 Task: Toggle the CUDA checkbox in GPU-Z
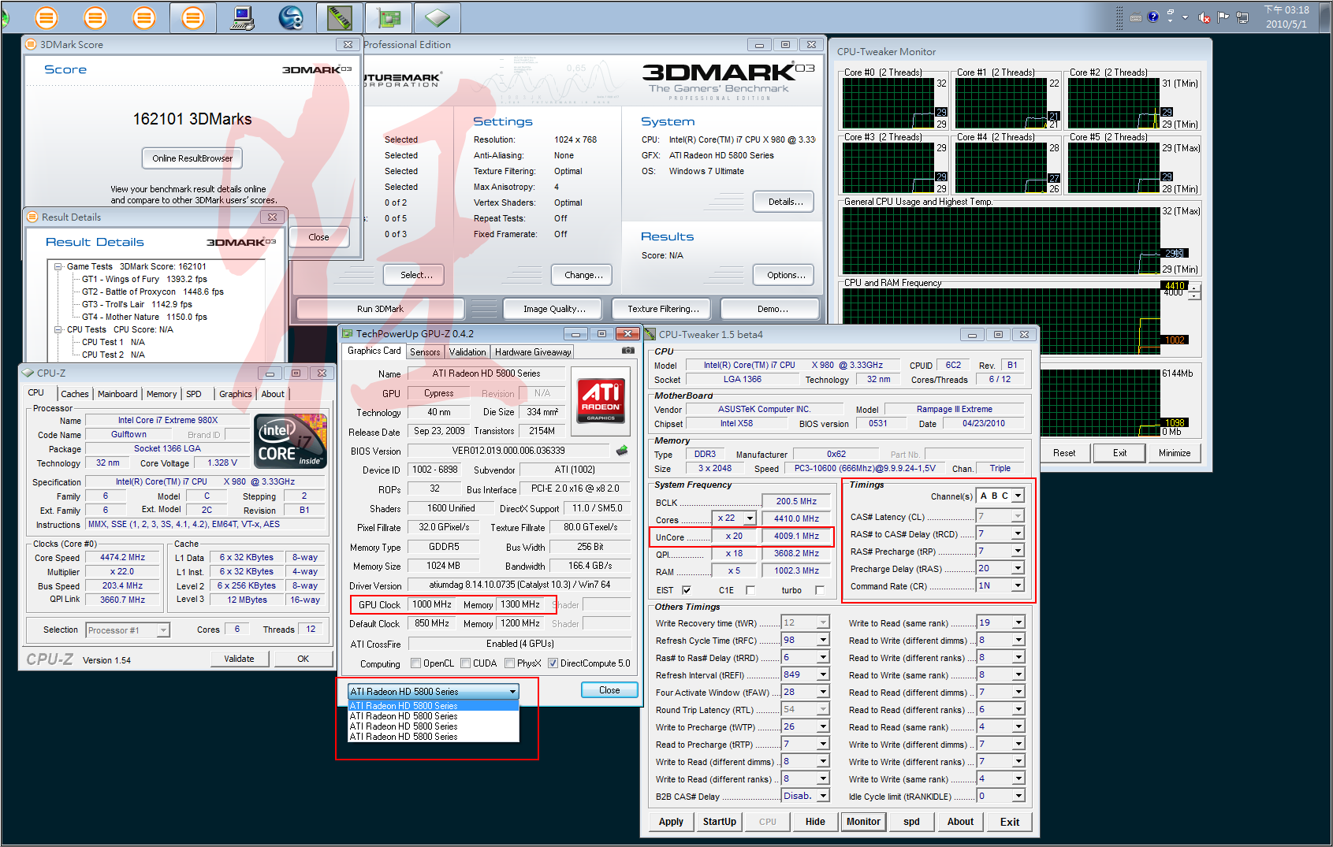[465, 663]
